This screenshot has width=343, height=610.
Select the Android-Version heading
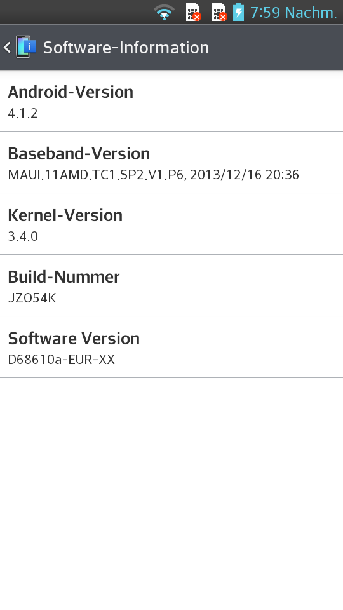[71, 92]
